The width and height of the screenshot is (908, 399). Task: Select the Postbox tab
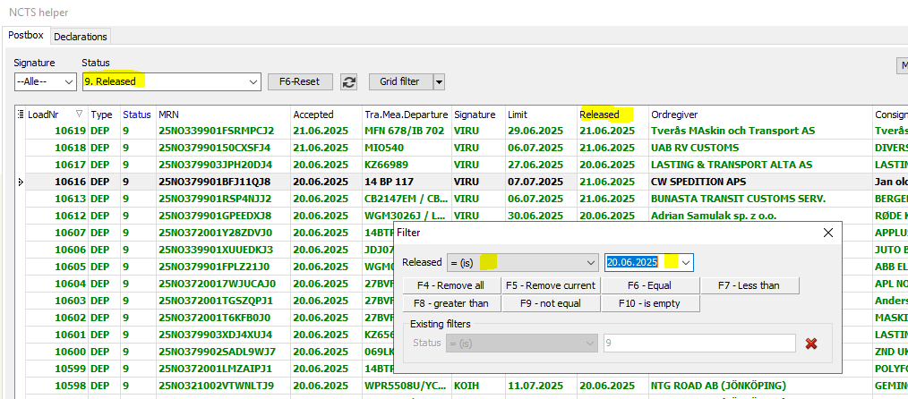click(26, 36)
